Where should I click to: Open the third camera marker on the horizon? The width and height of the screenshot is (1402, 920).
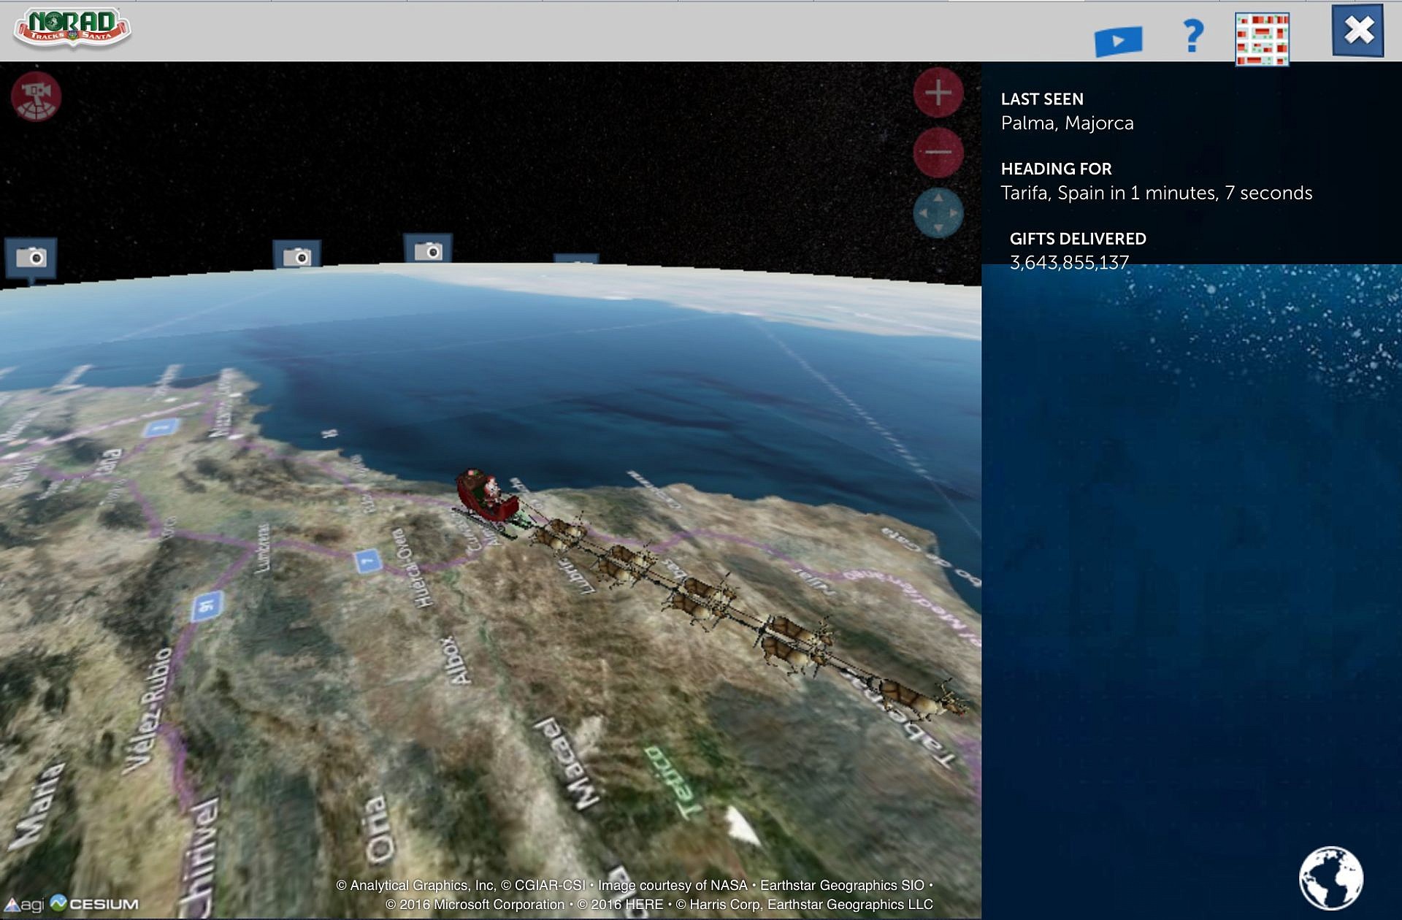429,250
